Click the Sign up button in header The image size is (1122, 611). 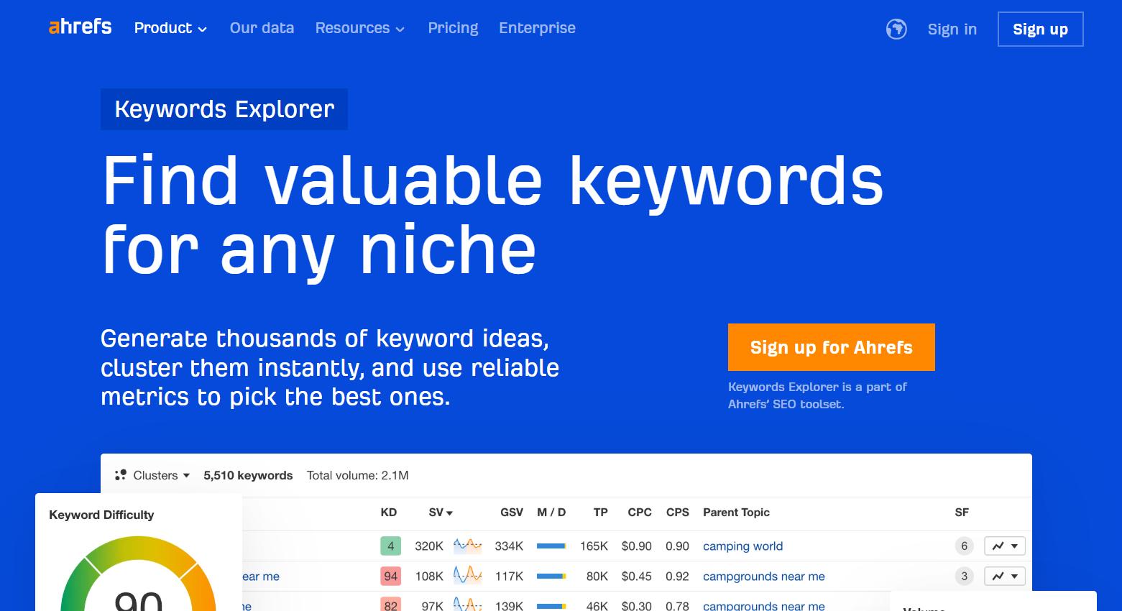[1040, 29]
